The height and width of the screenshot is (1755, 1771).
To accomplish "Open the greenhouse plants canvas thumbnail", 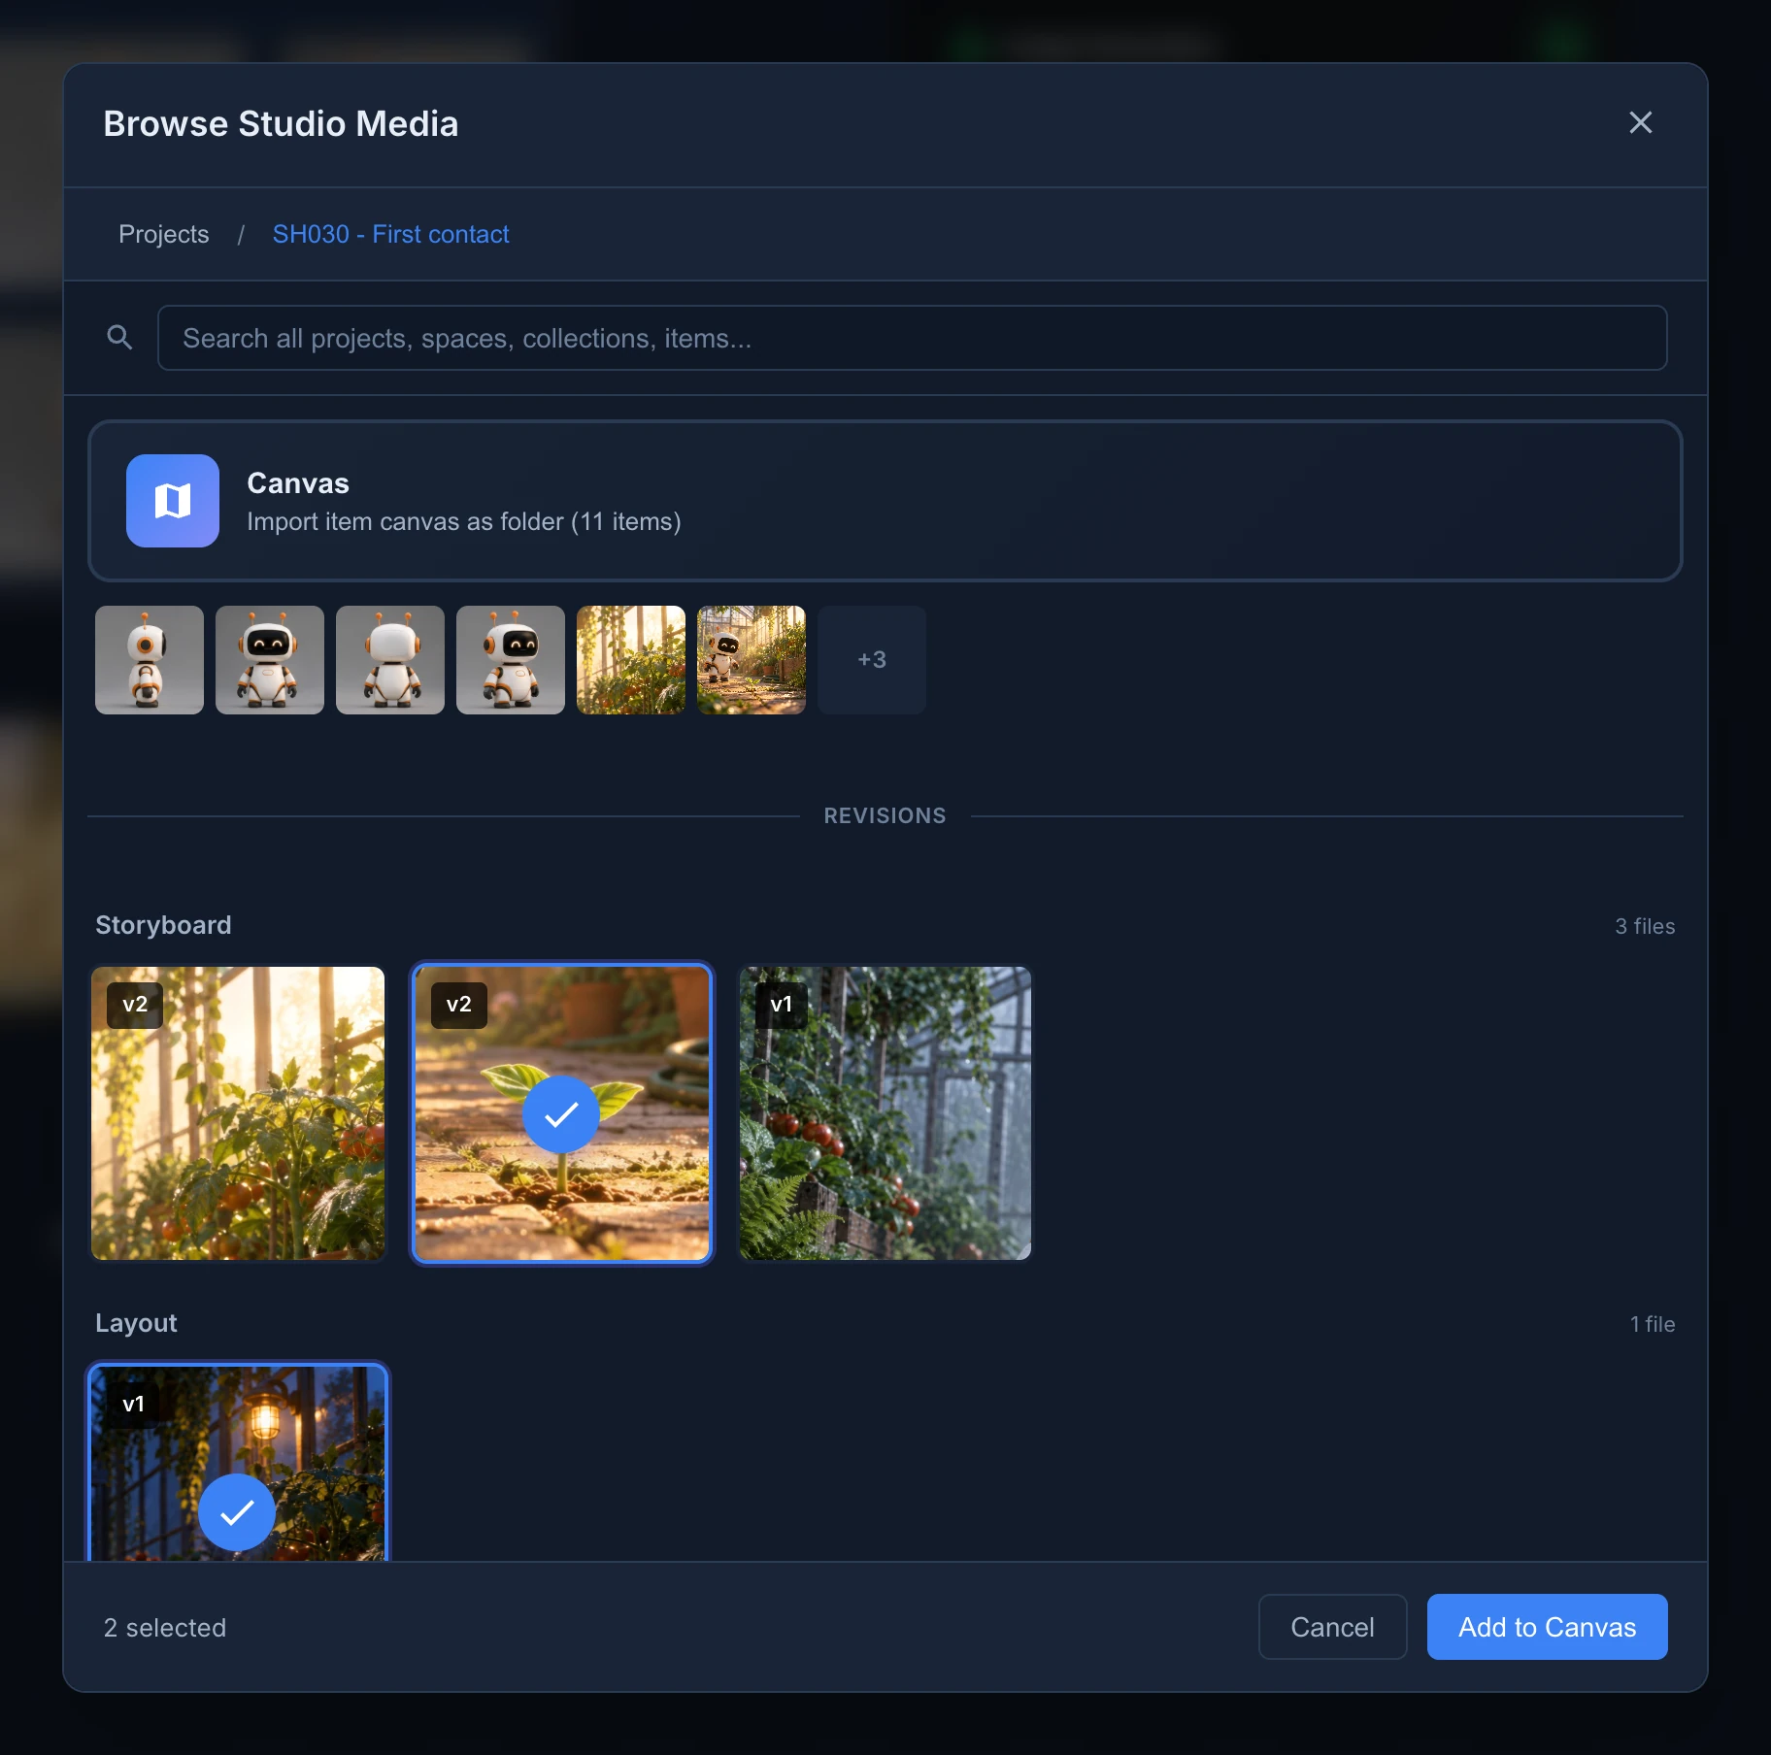I will click(631, 660).
